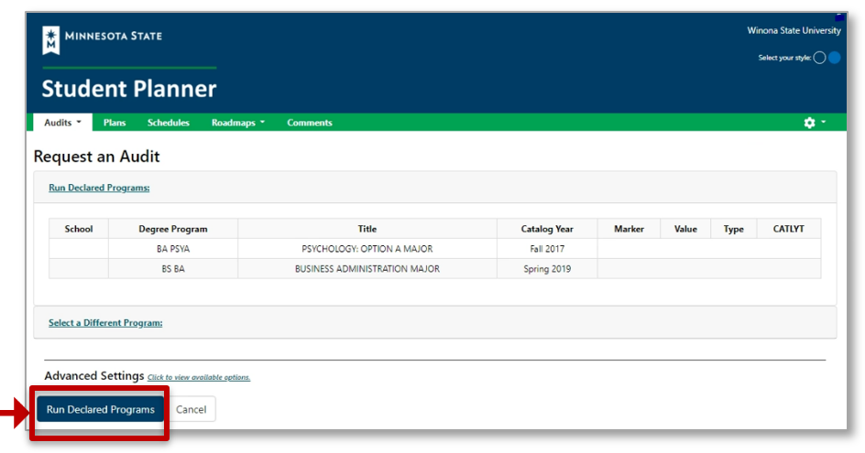Click the Minnesota State logo icon

coord(51,39)
